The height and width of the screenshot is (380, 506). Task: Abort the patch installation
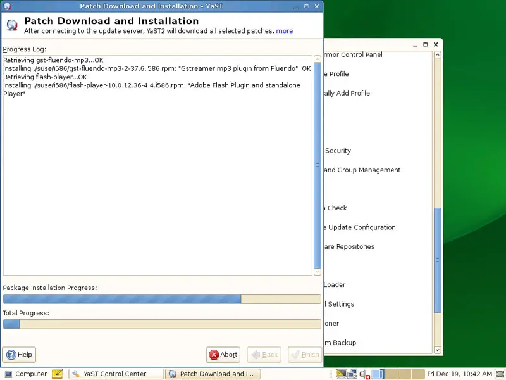click(x=223, y=355)
